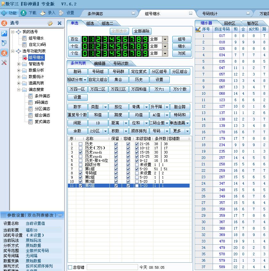Click the 录入 entry toolbar icon
The image size is (269, 271).
point(43,13)
